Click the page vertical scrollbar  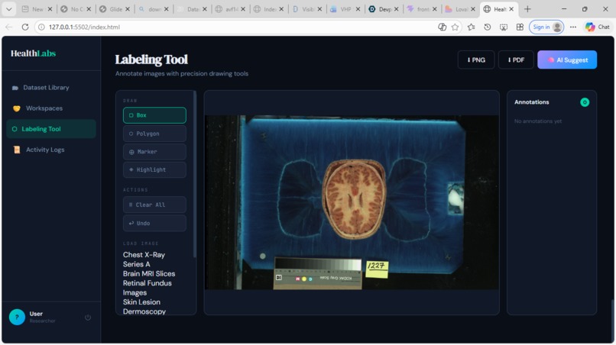coord(612,321)
